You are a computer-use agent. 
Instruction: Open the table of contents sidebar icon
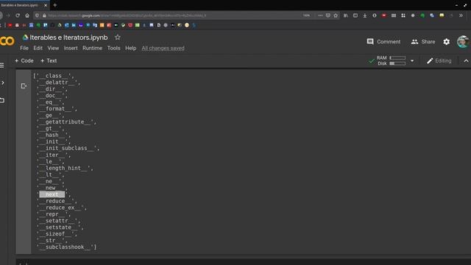coord(2,66)
